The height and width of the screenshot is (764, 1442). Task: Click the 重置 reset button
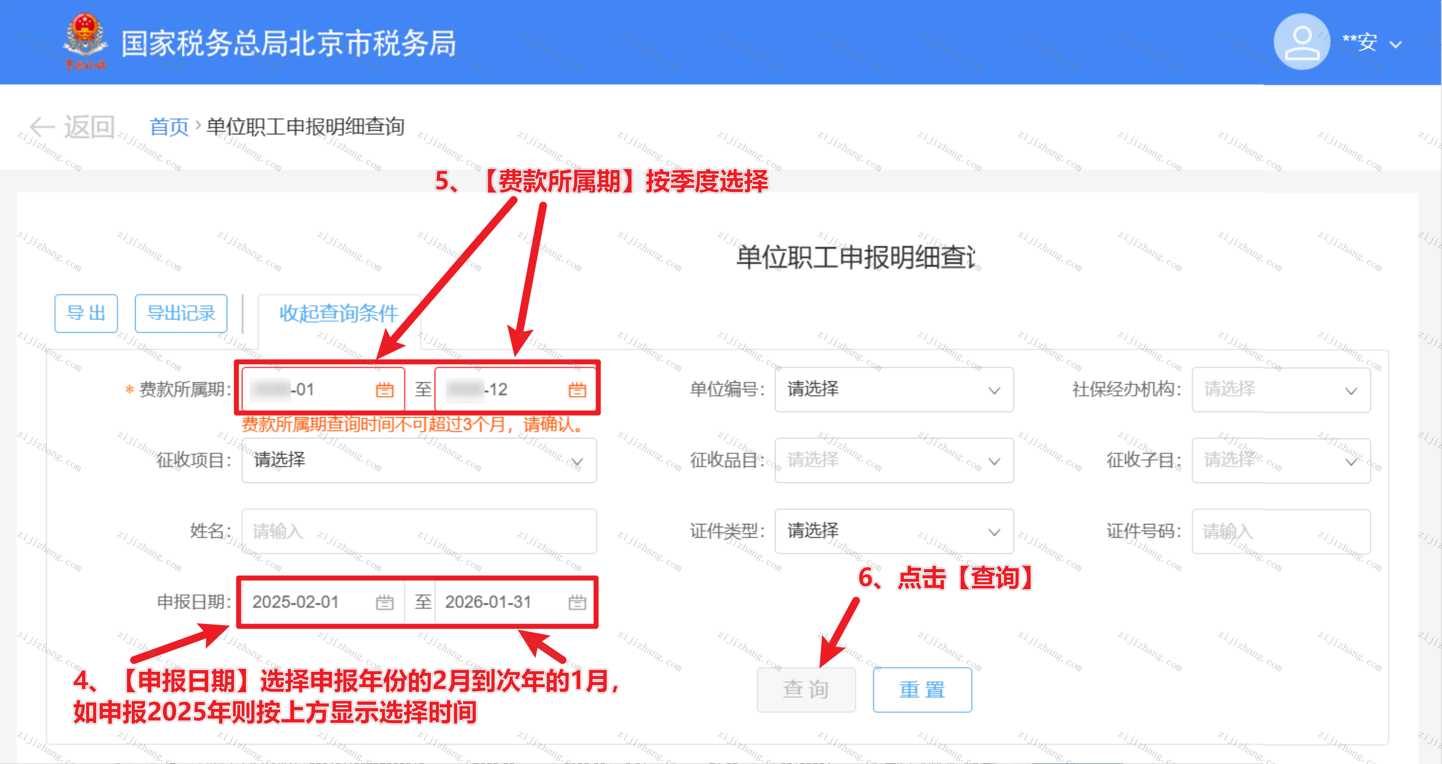[x=922, y=690]
